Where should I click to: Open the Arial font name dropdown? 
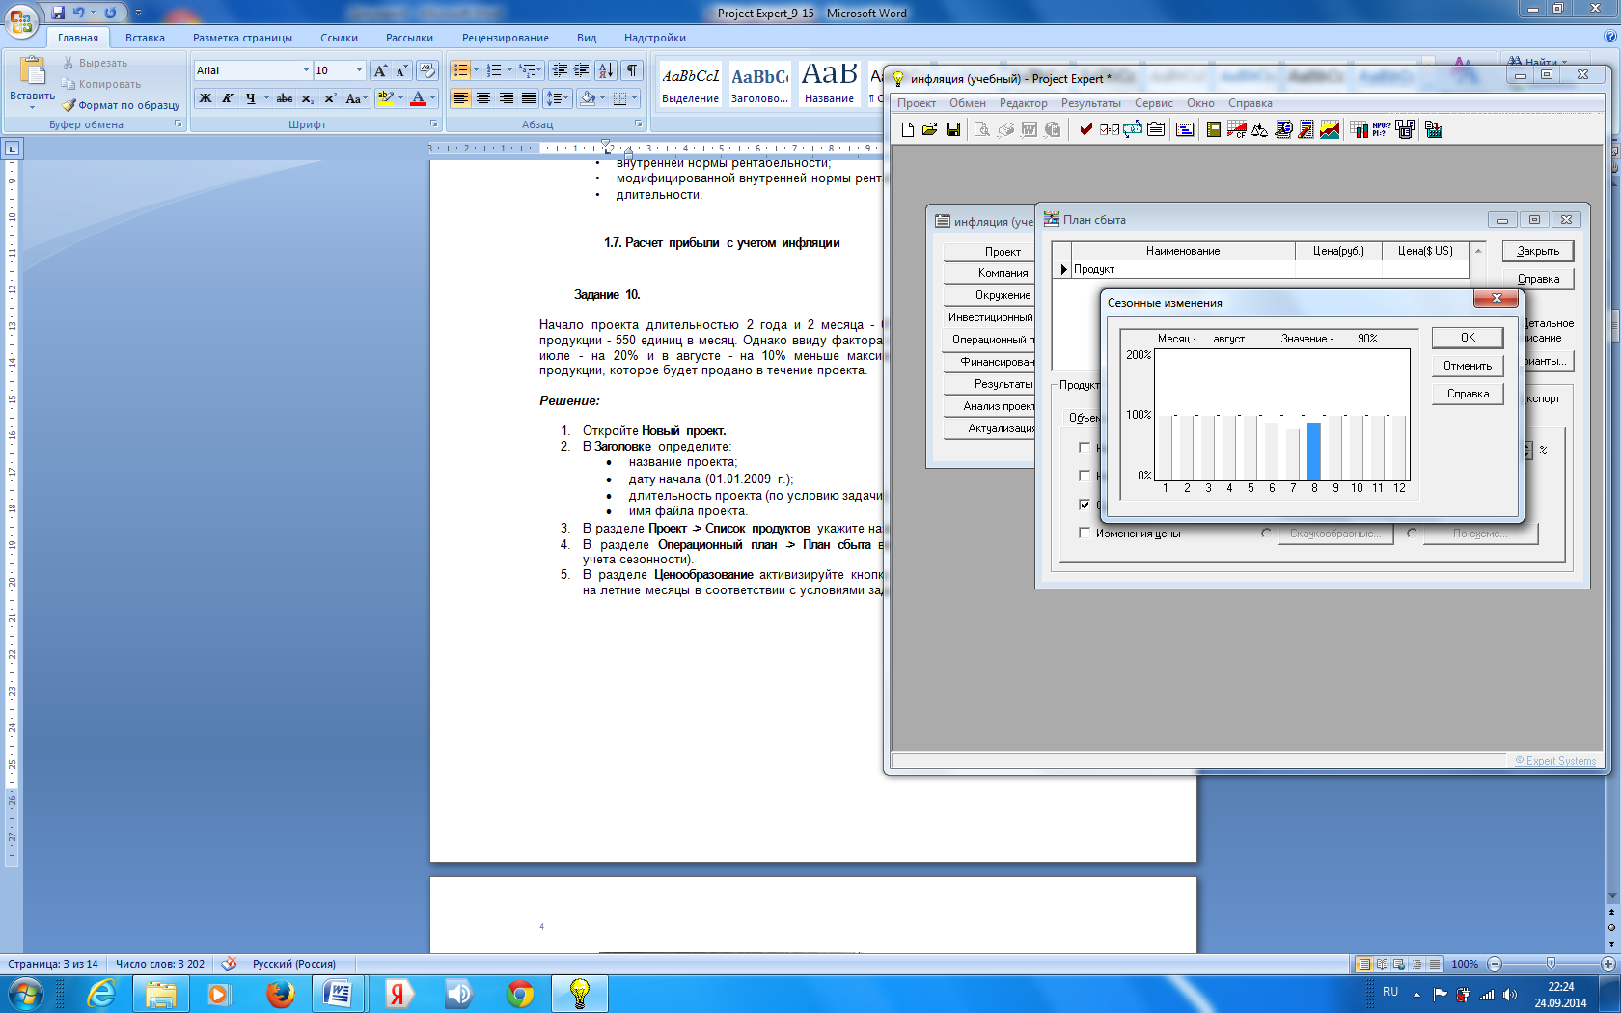(307, 70)
